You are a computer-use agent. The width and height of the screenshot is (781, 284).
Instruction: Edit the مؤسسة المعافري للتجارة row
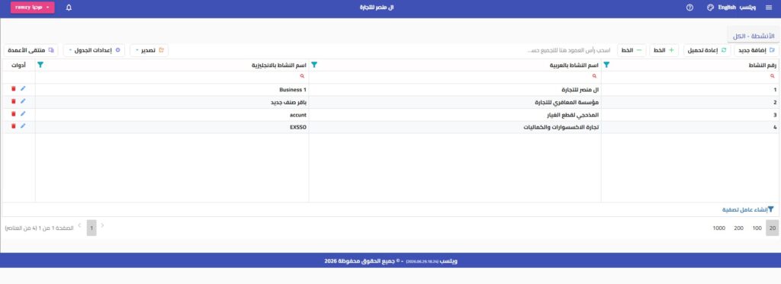[23, 101]
